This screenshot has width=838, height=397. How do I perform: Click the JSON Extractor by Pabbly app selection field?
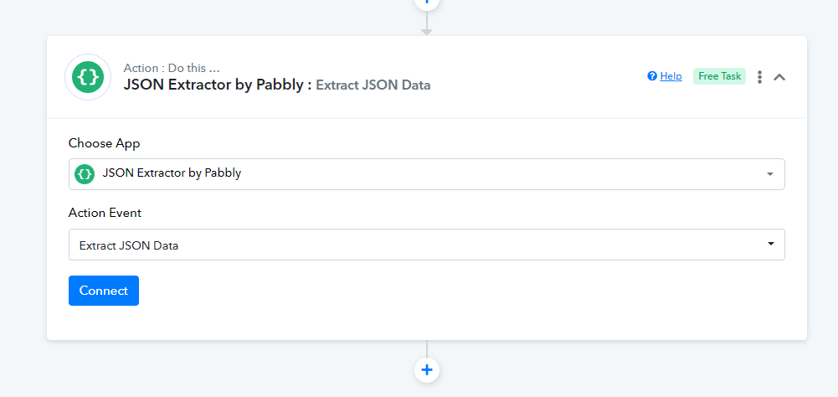point(426,174)
